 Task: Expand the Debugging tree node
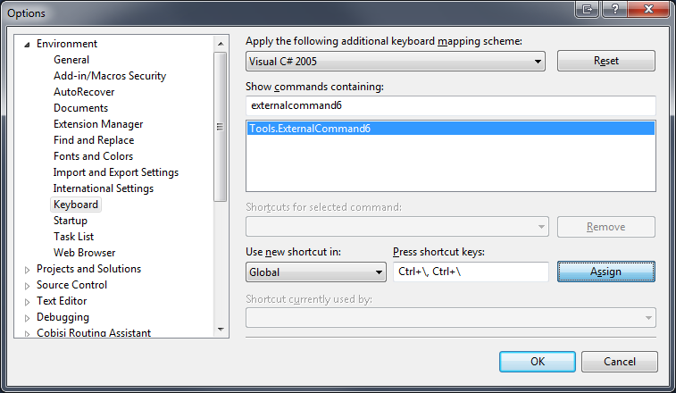click(x=27, y=318)
